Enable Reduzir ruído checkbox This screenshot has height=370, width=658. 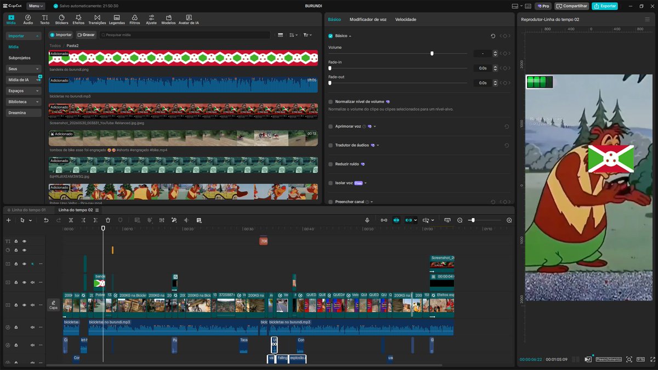click(331, 164)
